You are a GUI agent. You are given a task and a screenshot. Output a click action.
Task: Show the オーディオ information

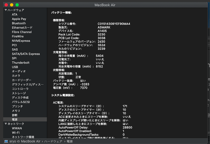pyautogui.click(x=19, y=71)
